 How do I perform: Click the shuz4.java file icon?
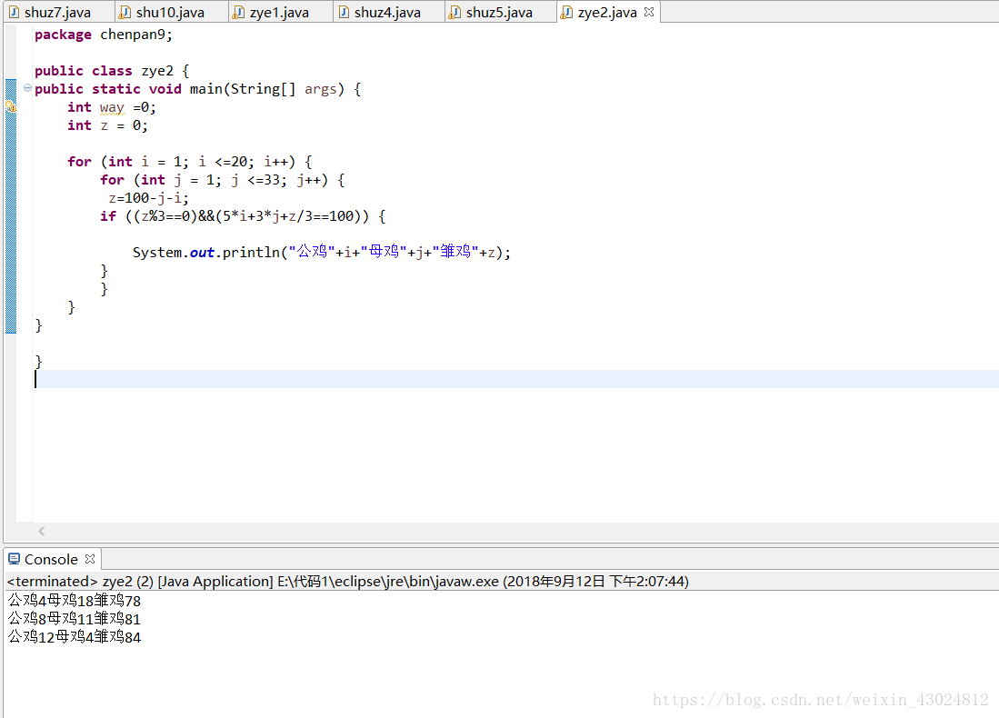[x=344, y=12]
